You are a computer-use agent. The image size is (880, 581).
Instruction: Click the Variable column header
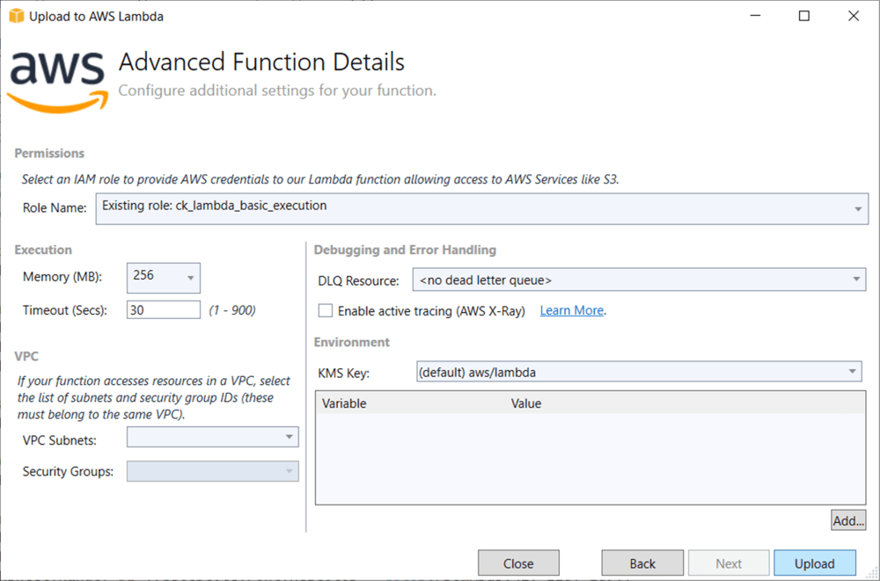click(x=344, y=403)
